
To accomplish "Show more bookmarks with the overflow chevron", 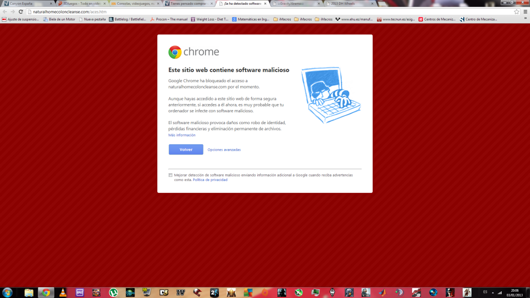I will [x=525, y=19].
